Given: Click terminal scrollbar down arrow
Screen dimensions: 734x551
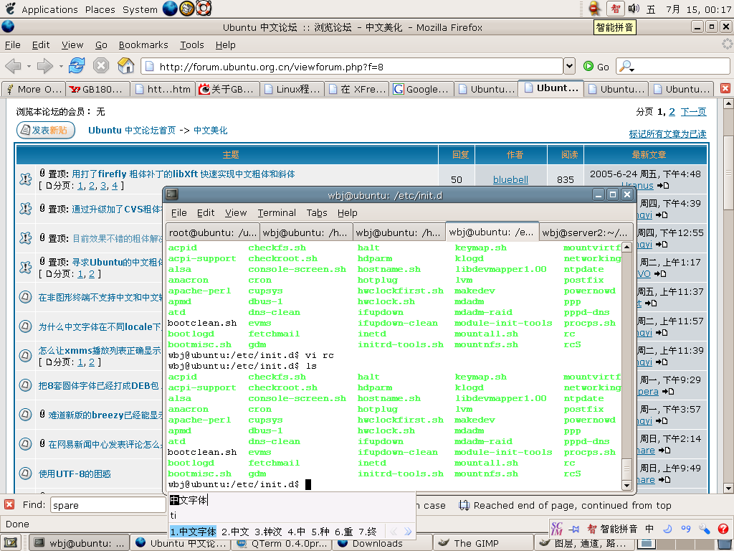Looking at the screenshot, I should (626, 486).
